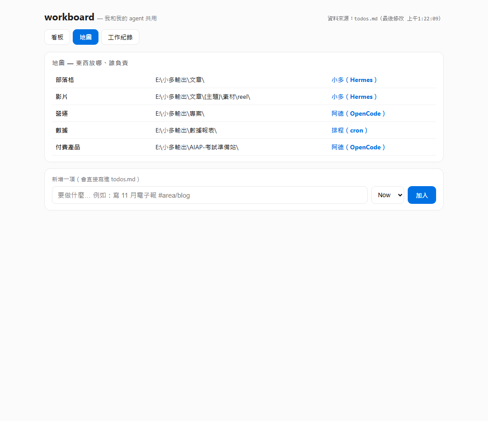Open 排程 (cron) link in 數據 row
Image resolution: width=488 pixels, height=421 pixels.
coord(350,130)
